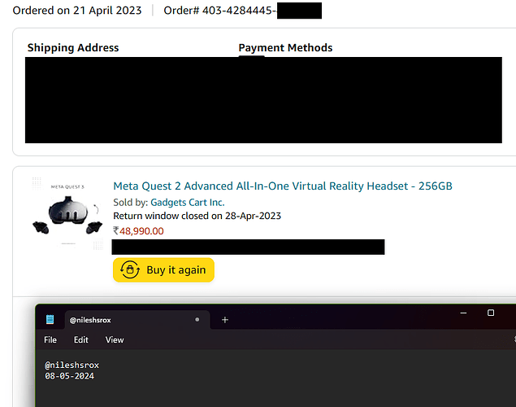Click the Payment Methods heading
This screenshot has height=407, width=516.
point(285,48)
